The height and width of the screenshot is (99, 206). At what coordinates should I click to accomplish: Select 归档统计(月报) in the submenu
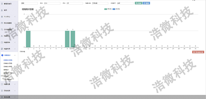point(8,63)
